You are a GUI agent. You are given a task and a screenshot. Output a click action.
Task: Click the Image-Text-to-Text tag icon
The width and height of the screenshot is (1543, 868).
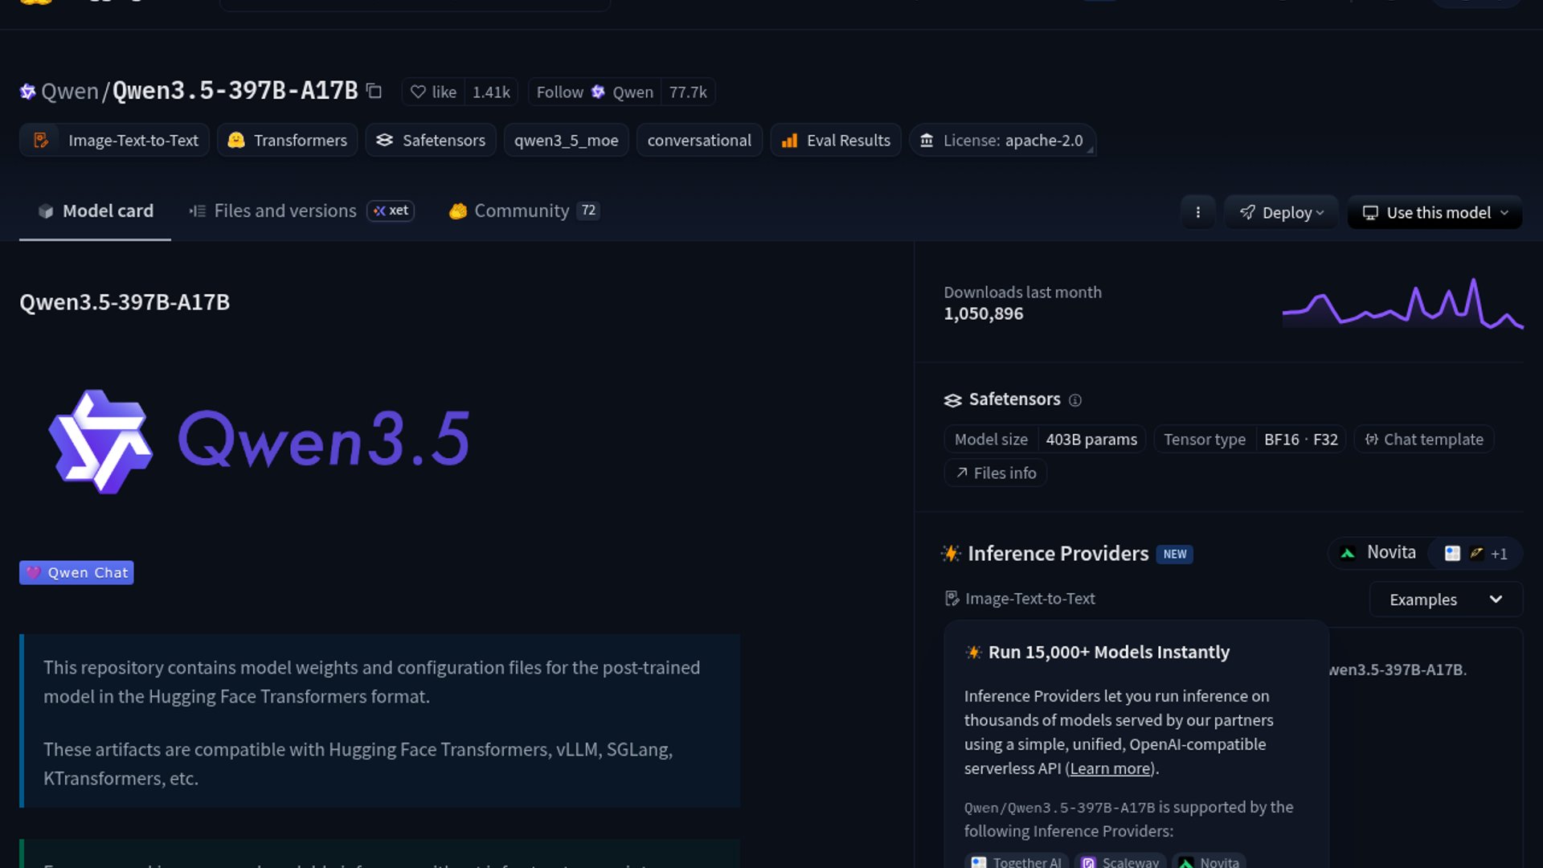tap(41, 141)
